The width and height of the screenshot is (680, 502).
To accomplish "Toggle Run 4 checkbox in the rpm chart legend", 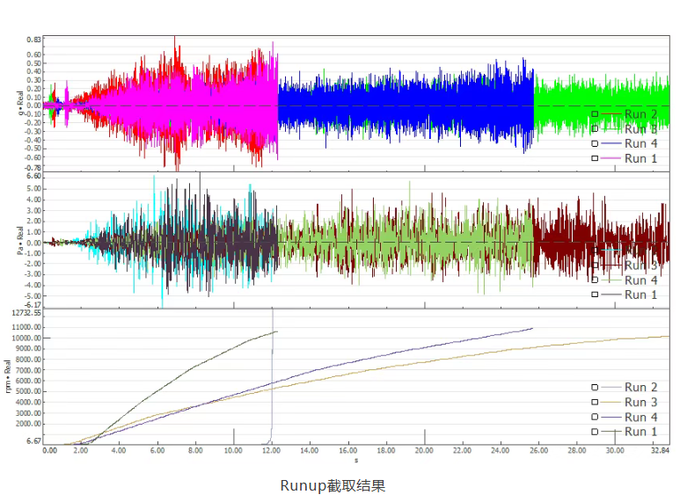I will (x=595, y=417).
